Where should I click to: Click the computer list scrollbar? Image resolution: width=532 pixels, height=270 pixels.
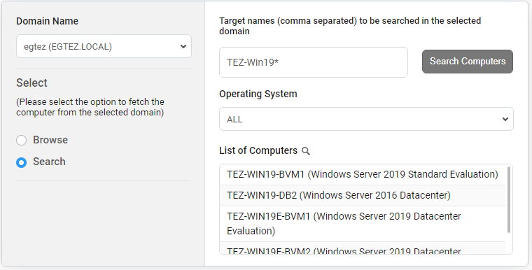point(509,199)
